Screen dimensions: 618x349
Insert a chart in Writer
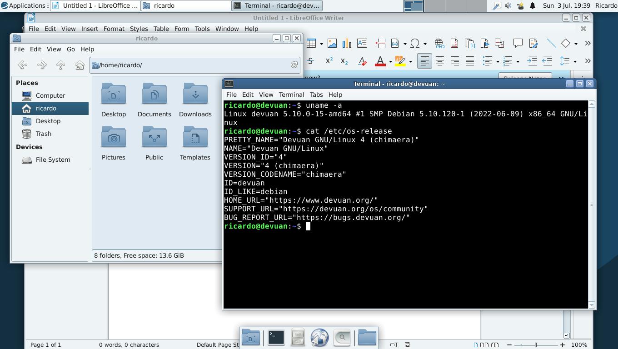(347, 43)
